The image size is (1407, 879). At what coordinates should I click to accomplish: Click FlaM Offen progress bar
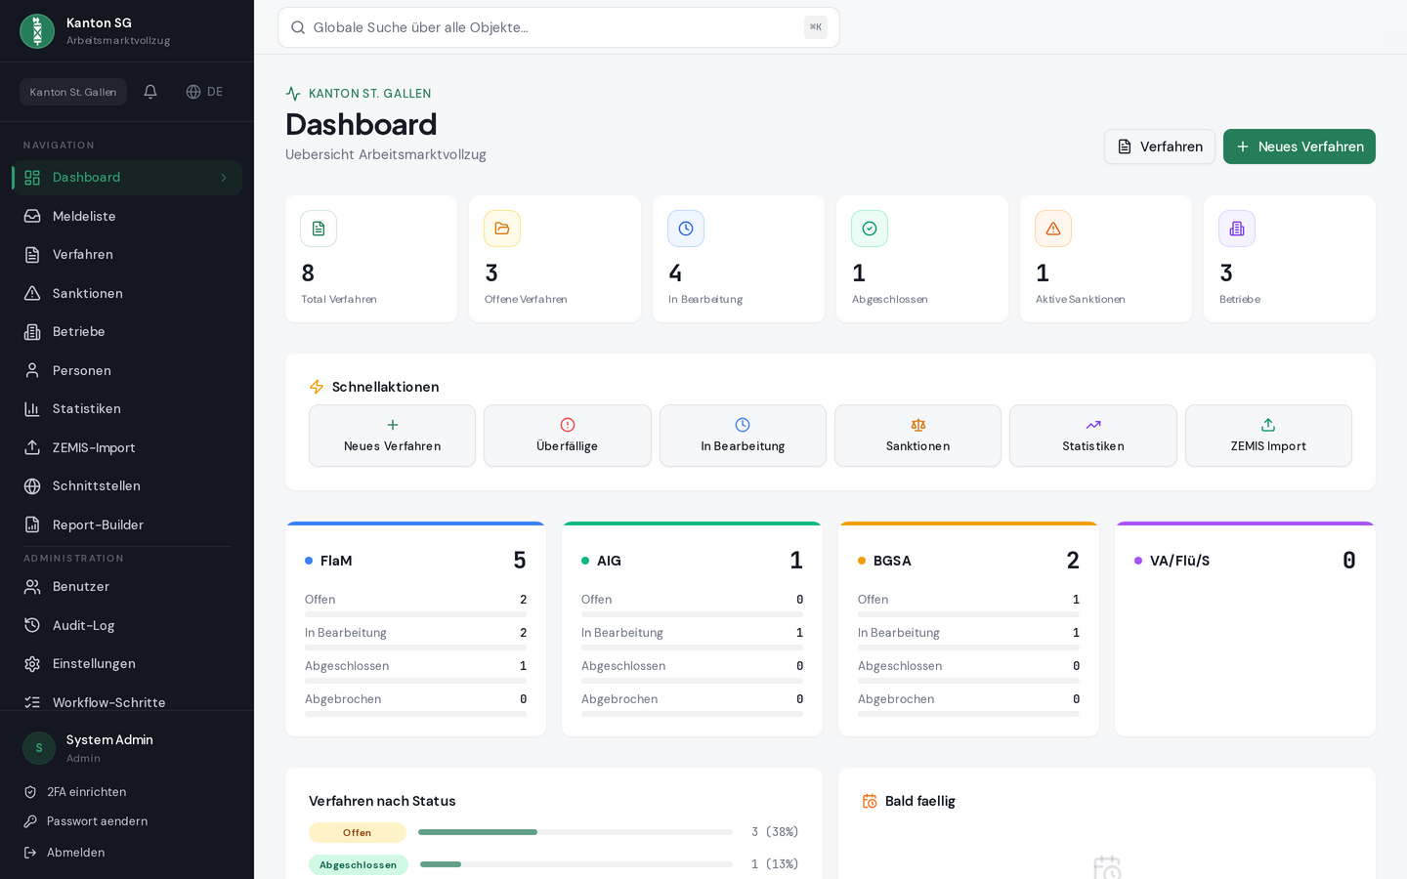point(415,614)
